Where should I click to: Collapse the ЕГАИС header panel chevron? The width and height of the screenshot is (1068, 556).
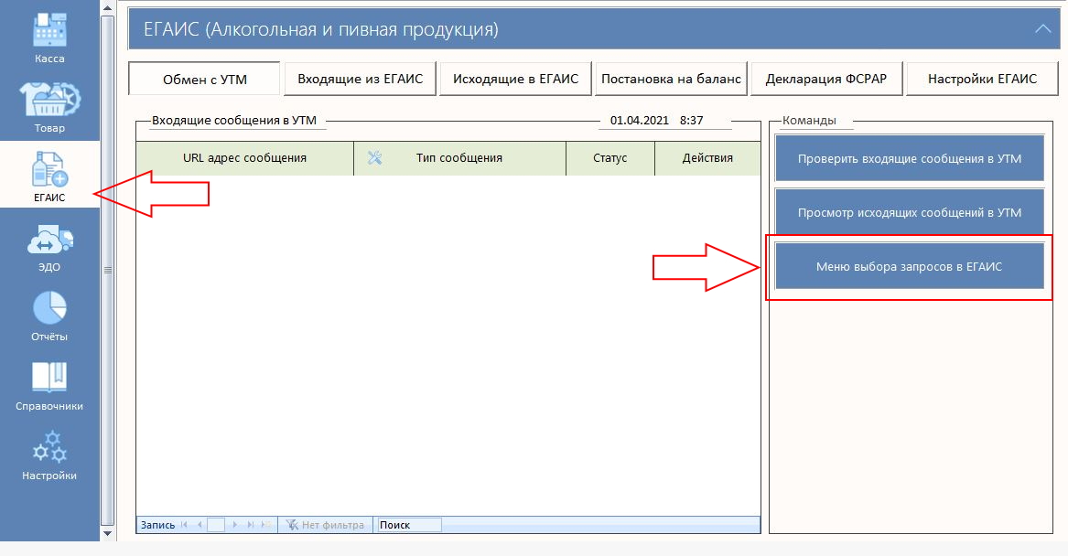[x=1042, y=29]
